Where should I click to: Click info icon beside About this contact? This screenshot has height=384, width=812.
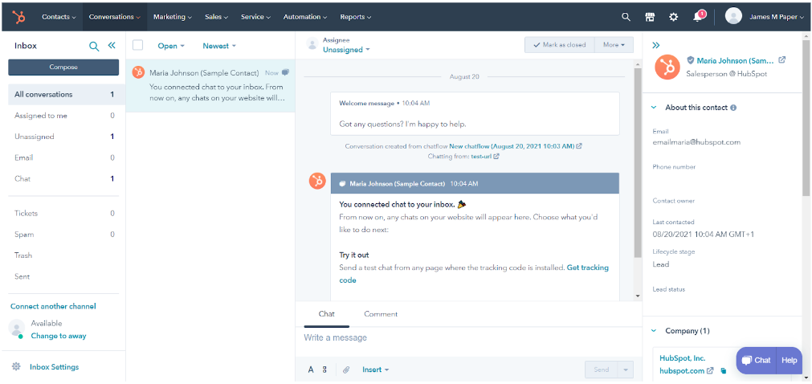click(x=732, y=108)
